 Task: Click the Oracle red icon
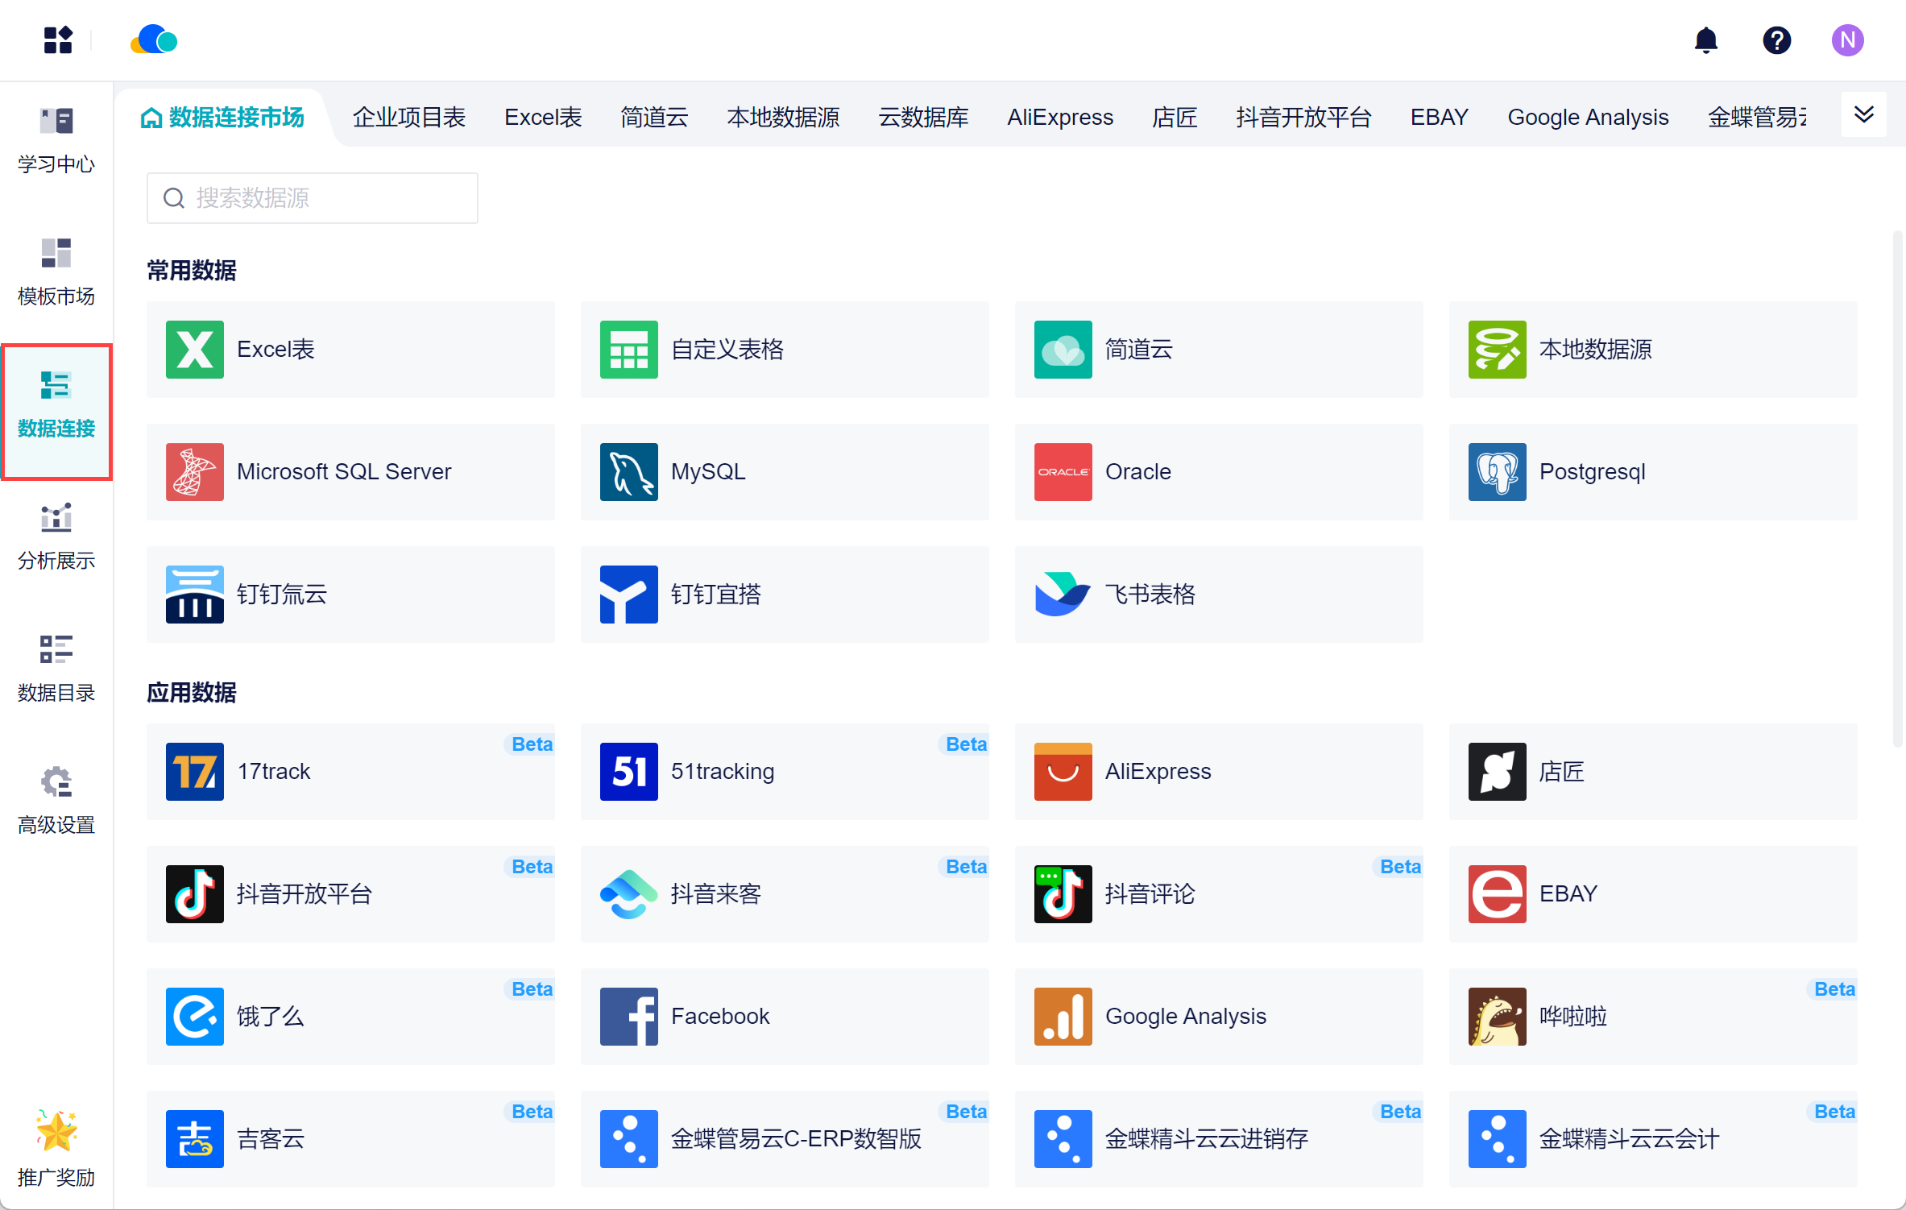pos(1063,472)
